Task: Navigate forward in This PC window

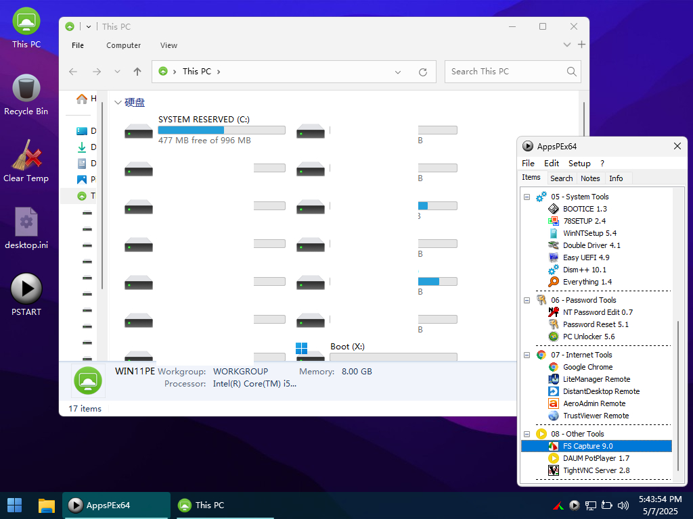Action: [x=97, y=72]
